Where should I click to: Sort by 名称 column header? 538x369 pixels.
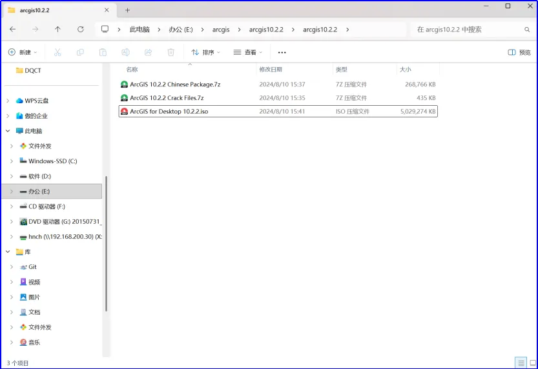(x=132, y=70)
